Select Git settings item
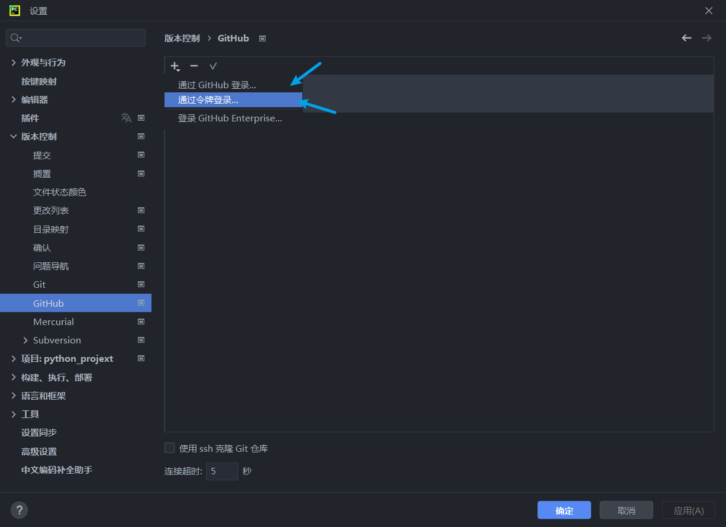The image size is (726, 527). coord(39,284)
